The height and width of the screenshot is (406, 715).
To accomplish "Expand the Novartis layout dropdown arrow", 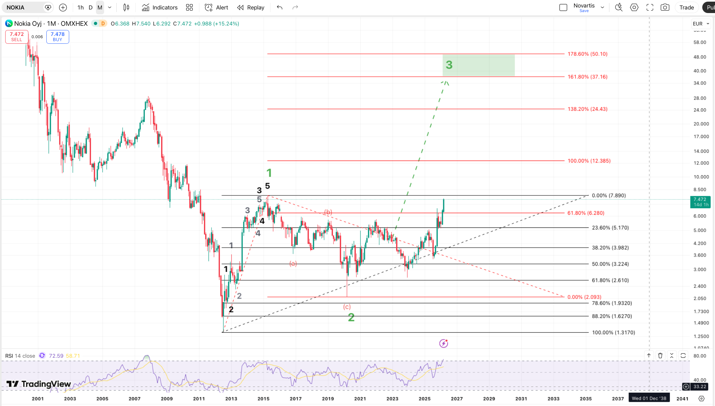I will (x=602, y=8).
